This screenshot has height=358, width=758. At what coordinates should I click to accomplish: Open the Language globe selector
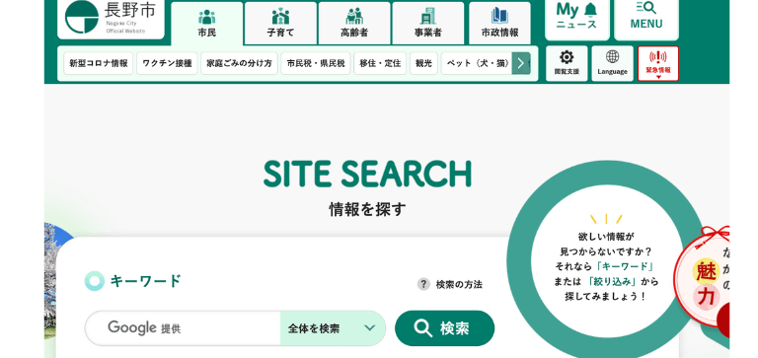(x=613, y=63)
